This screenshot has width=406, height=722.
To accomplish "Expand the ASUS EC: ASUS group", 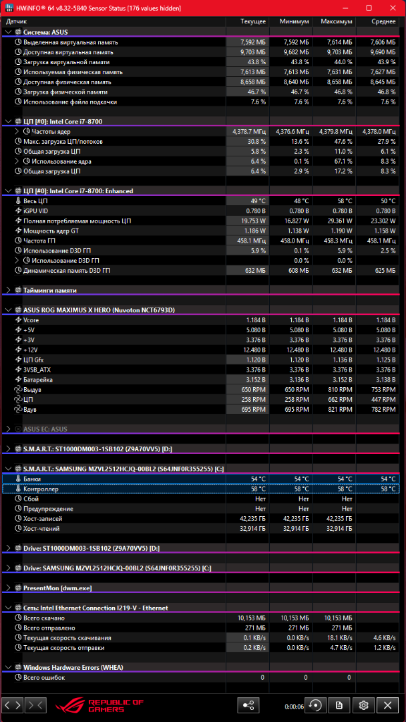I will click(x=9, y=429).
